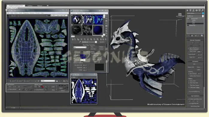
Task: Click the Sample Type icon beside the material slots
Action: (106, 16)
